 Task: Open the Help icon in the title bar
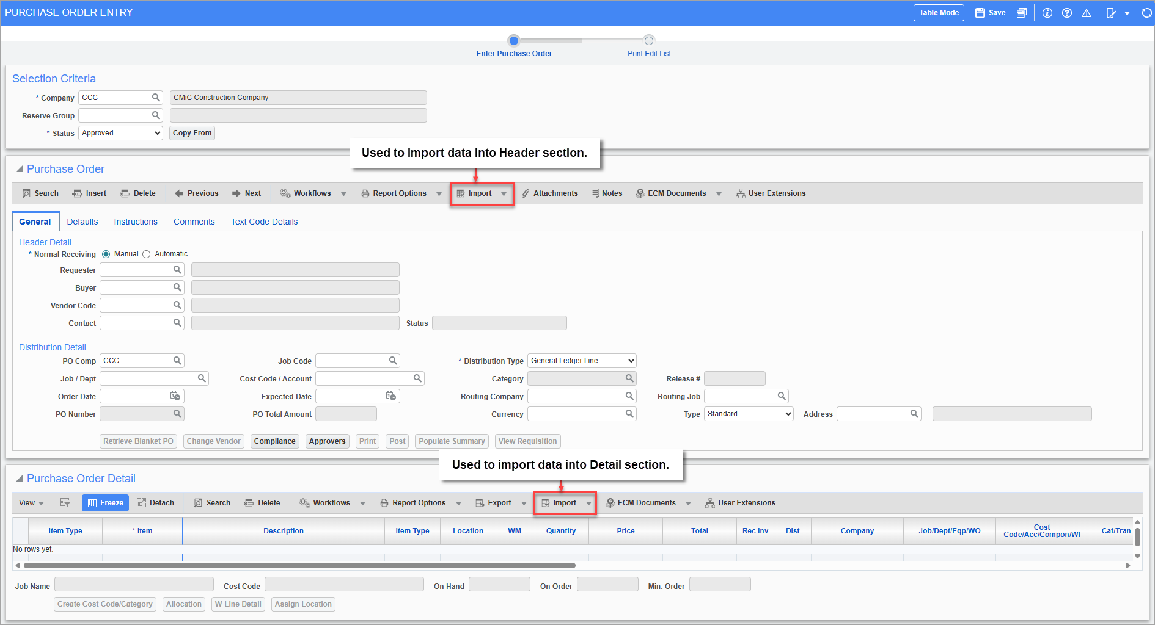coord(1067,12)
